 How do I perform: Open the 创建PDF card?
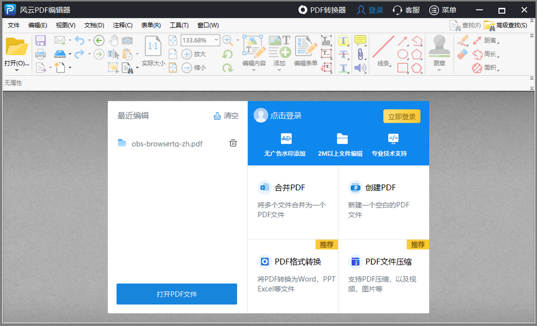(384, 202)
